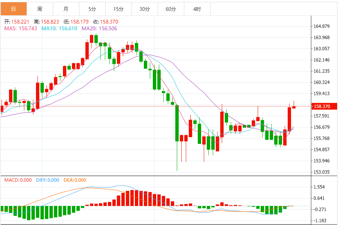Click the MACD axis label 1.554

[x=319, y=187]
